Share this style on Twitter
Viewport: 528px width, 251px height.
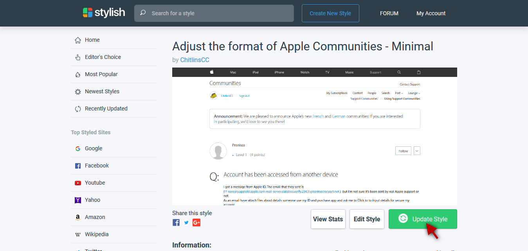tap(186, 223)
